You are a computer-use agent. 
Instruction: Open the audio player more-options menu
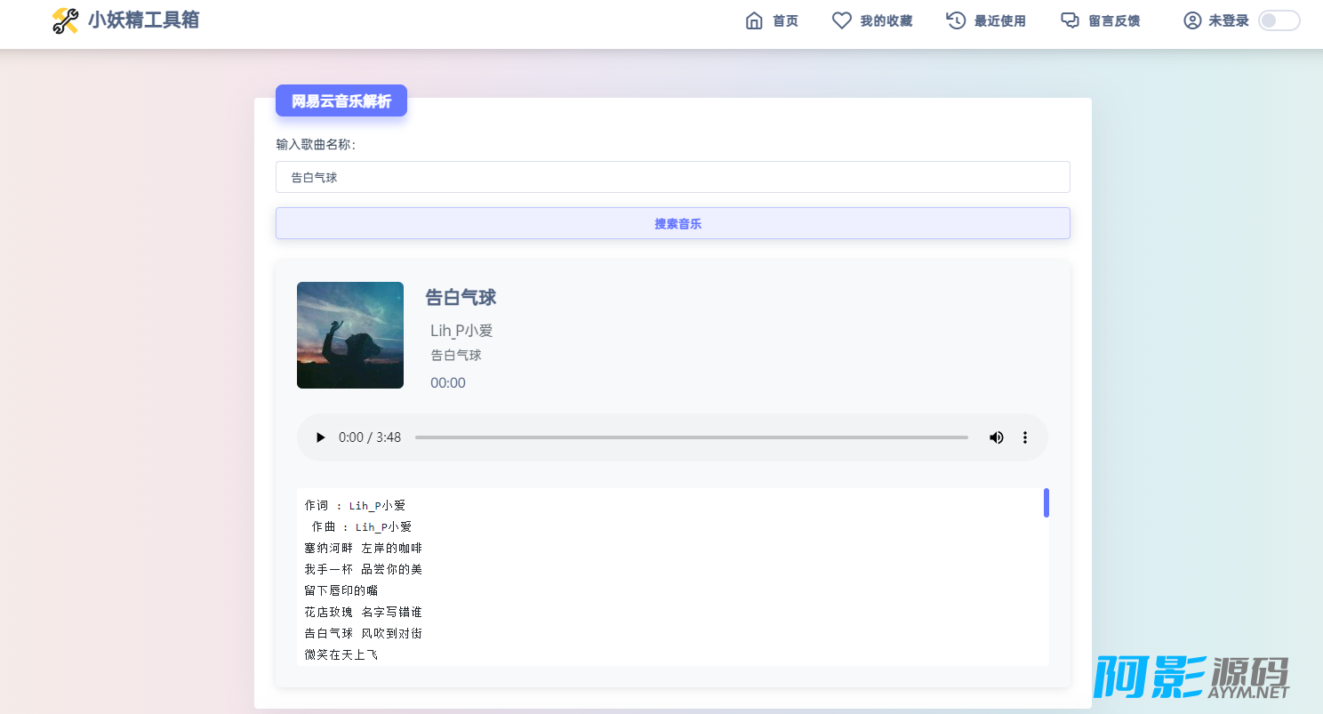click(x=1024, y=437)
